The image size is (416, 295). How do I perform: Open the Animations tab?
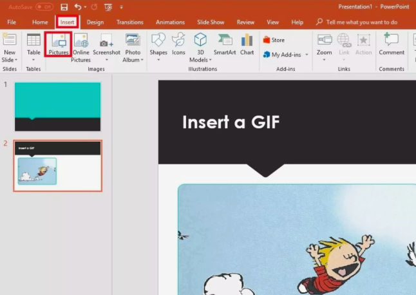coord(170,22)
